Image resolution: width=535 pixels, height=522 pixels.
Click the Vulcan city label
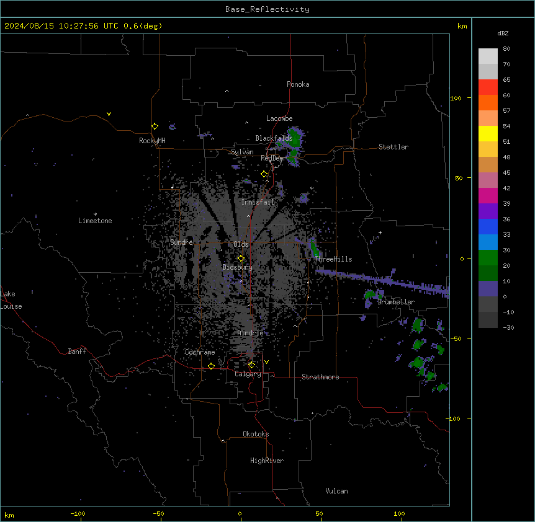pyautogui.click(x=337, y=491)
